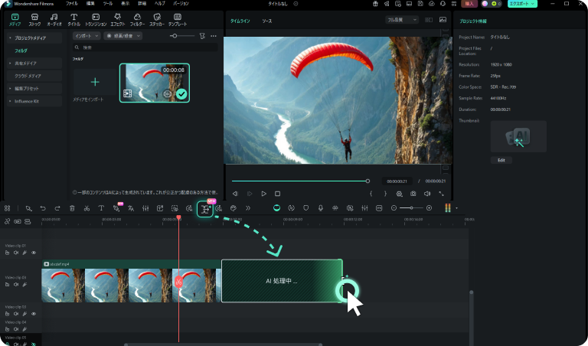The height and width of the screenshot is (346, 588).
Task: Open the Stickers (ステッカー) tab
Action: tap(157, 19)
